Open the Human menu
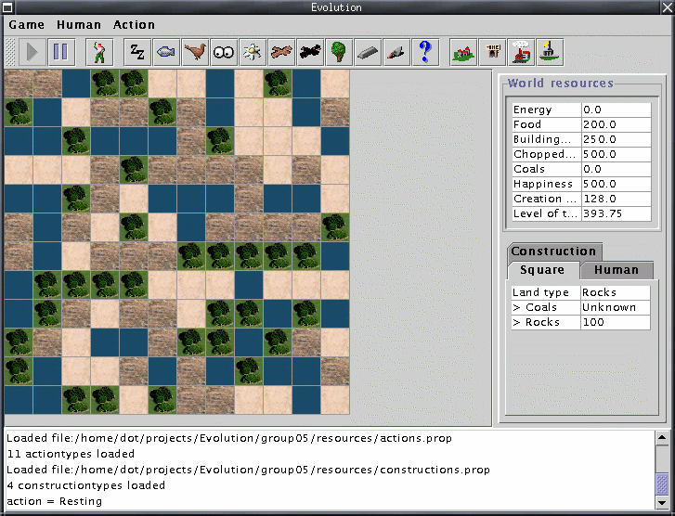The height and width of the screenshot is (516, 675). click(79, 25)
